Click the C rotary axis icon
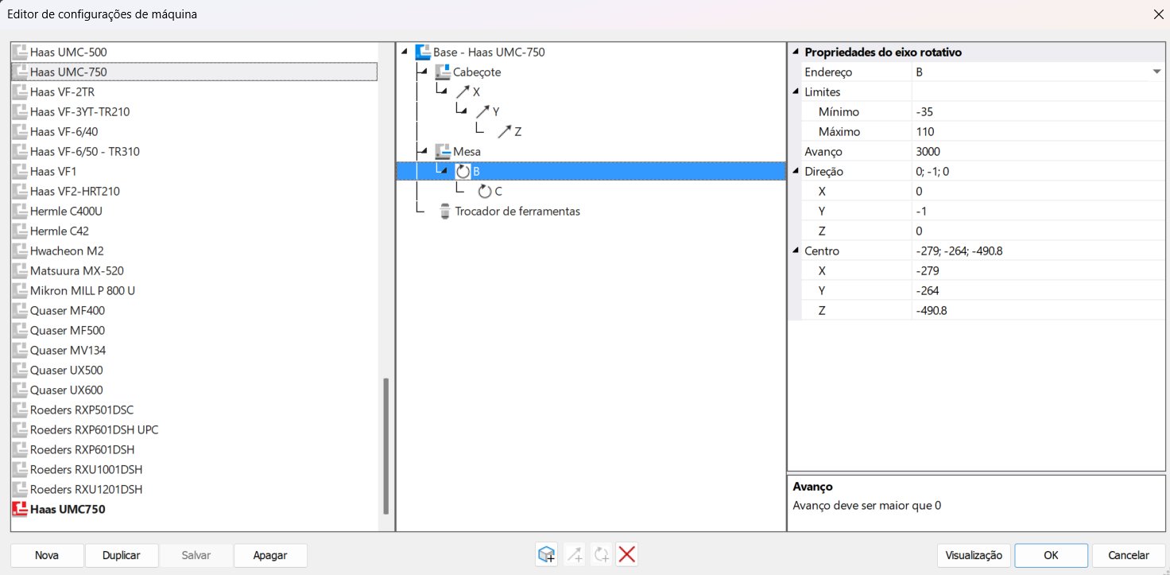1170x575 pixels. coord(484,191)
